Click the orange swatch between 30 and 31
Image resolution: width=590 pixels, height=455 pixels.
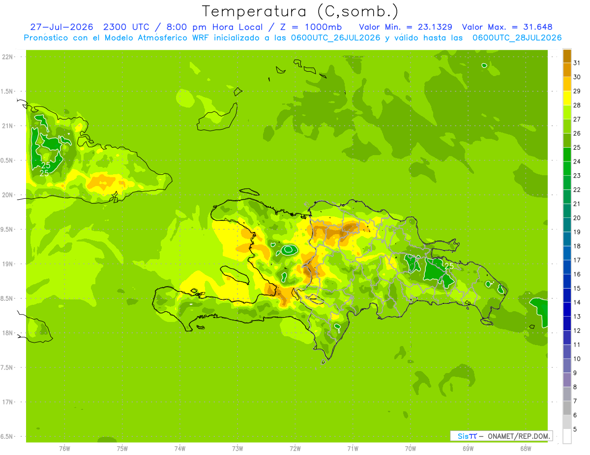(x=567, y=70)
